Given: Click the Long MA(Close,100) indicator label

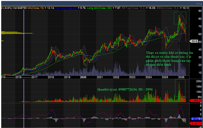Looking at the screenshot, I should [x=99, y=8].
